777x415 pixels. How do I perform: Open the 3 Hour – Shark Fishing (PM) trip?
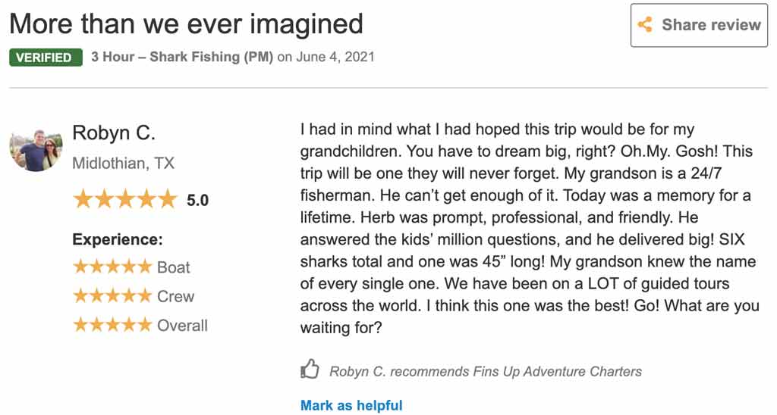(x=182, y=58)
